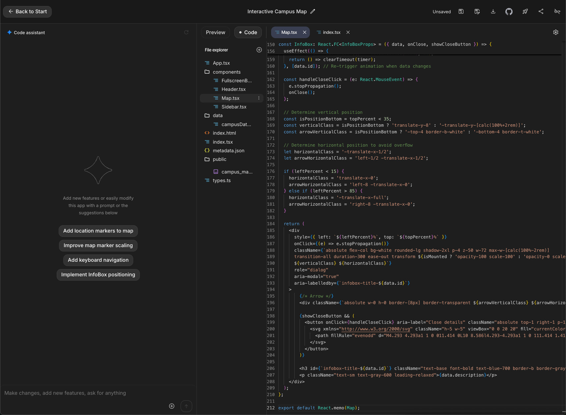Click line number 184 in gutter
566x415 pixels.
(271, 224)
